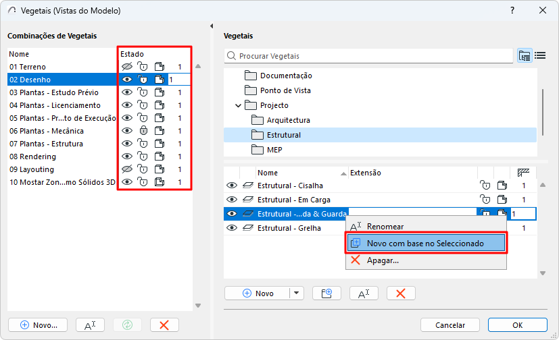Select Apagar... in the context menu
Viewport: 559px width, 340px height.
click(383, 260)
